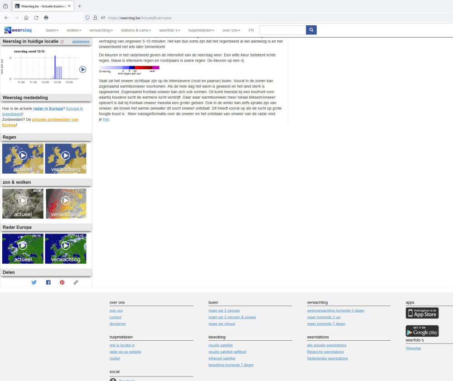The image size is (453, 381).
Task: Play the neerslag precipitation chart animation
Action: [82, 69]
